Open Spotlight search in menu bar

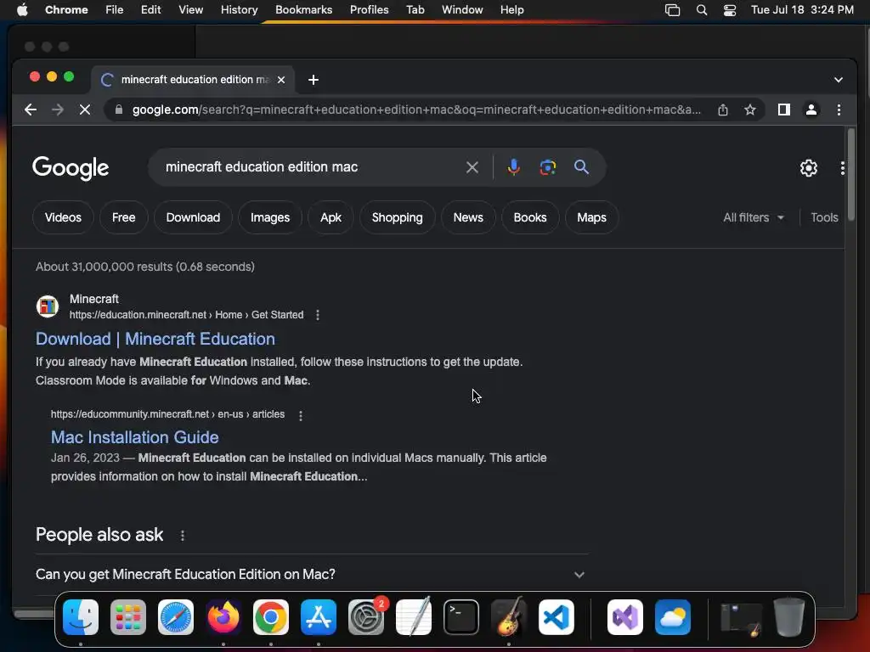pyautogui.click(x=701, y=10)
